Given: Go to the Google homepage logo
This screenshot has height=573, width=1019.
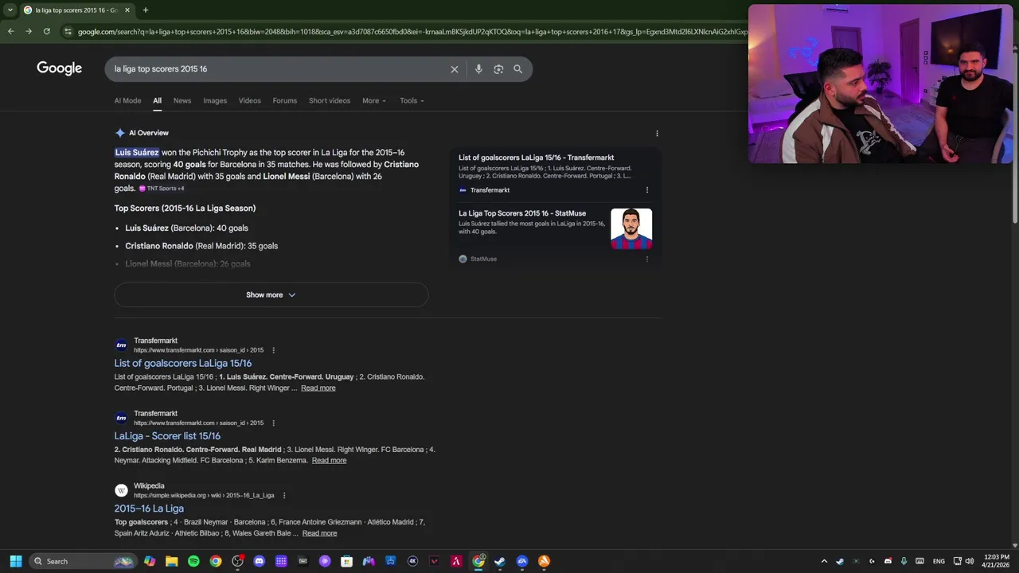Looking at the screenshot, I should click(x=60, y=68).
